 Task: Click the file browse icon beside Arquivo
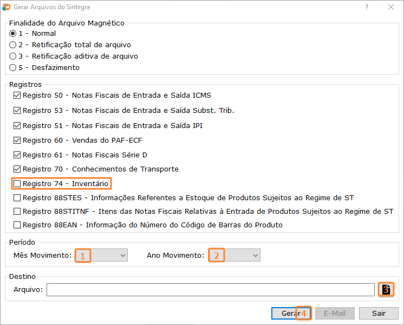tap(386, 289)
